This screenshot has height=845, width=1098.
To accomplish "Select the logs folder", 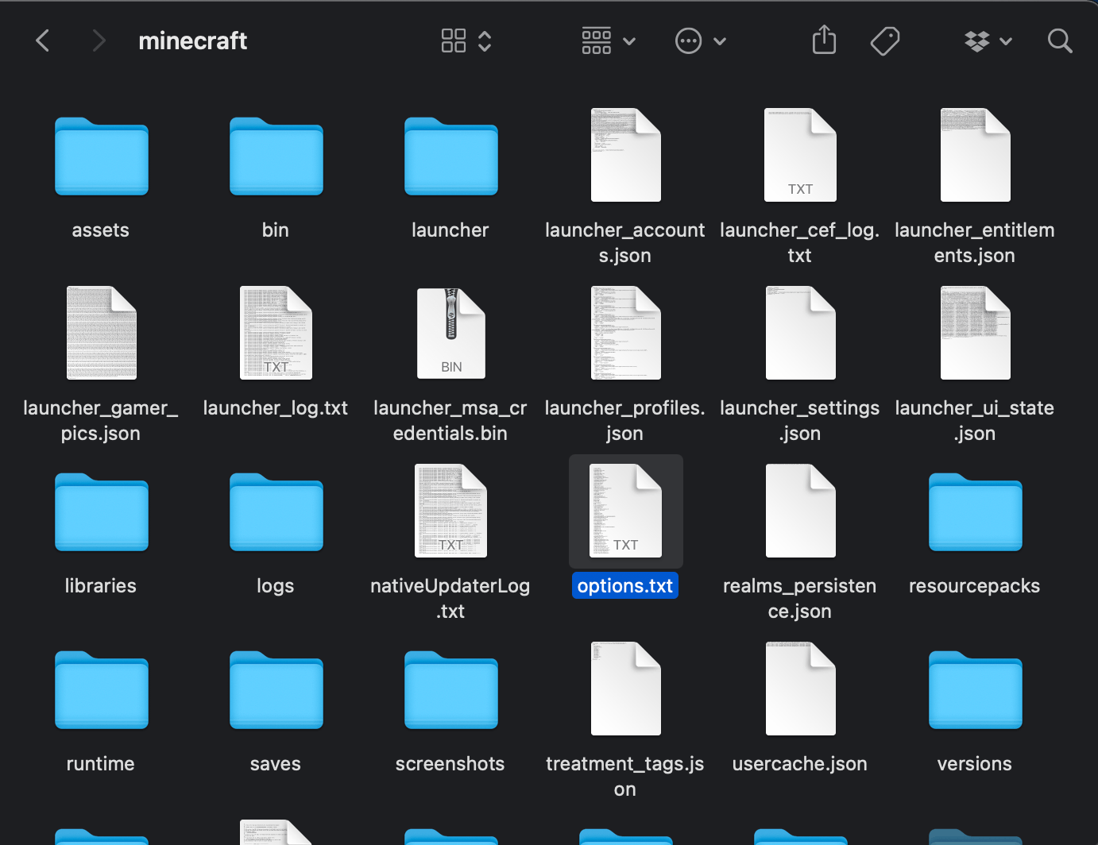I will coord(276,511).
